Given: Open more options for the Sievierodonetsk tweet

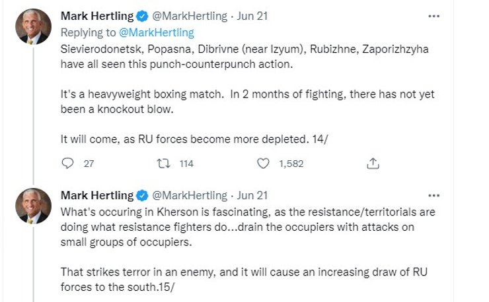Looking at the screenshot, I should [433, 15].
